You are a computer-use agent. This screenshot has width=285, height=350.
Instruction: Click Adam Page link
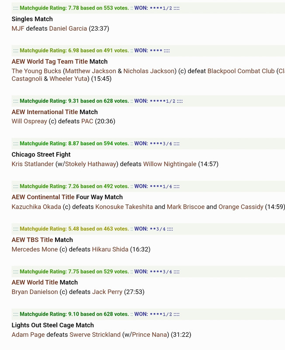(28, 335)
